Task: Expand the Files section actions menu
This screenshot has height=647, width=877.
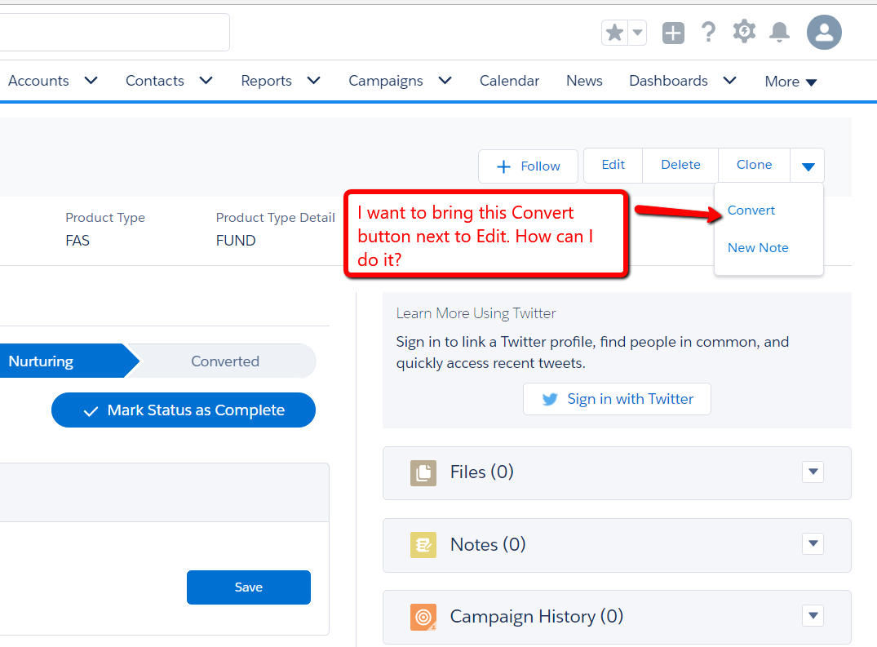Action: [x=813, y=472]
